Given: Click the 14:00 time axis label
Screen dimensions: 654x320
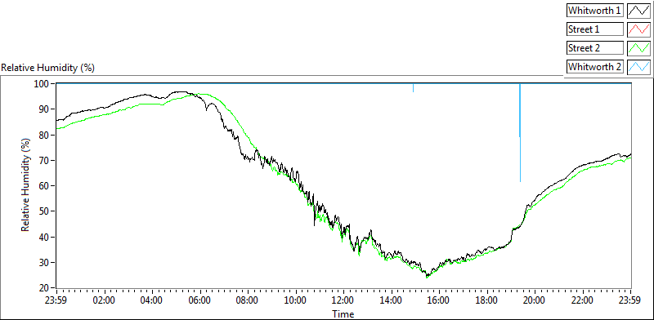Looking at the screenshot, I should 392,300.
